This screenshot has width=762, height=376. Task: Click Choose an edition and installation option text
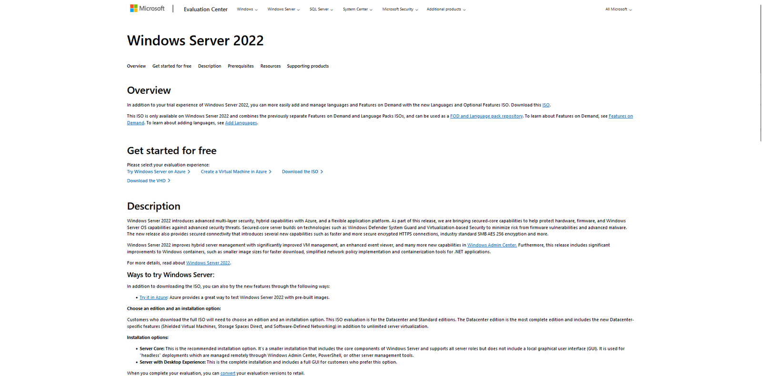pyautogui.click(x=174, y=308)
